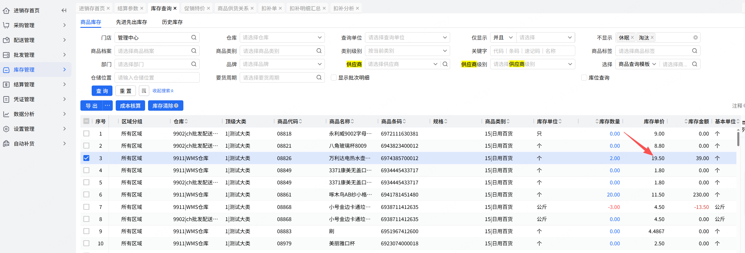Open the 并且 condition dropdown

(503, 38)
